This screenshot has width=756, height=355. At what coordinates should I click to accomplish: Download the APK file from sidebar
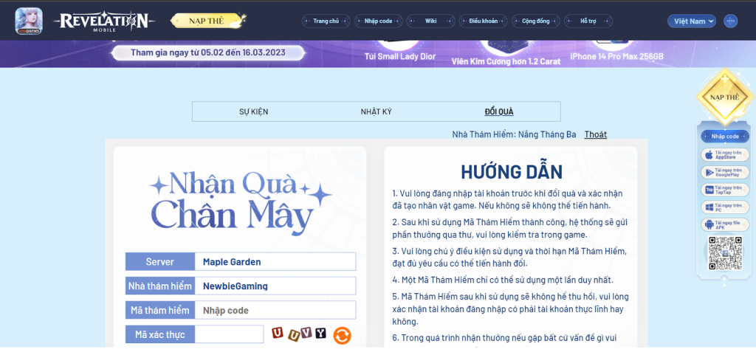pos(724,224)
